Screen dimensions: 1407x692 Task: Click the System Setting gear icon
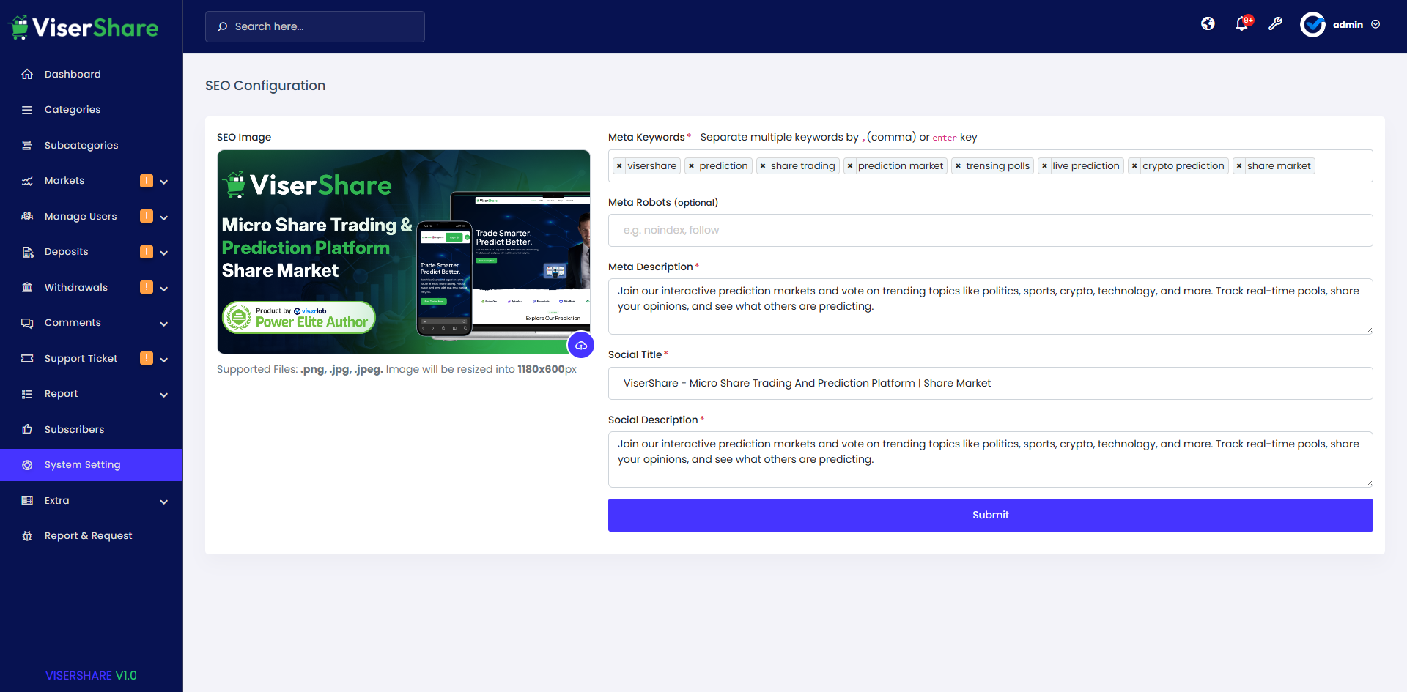click(27, 465)
